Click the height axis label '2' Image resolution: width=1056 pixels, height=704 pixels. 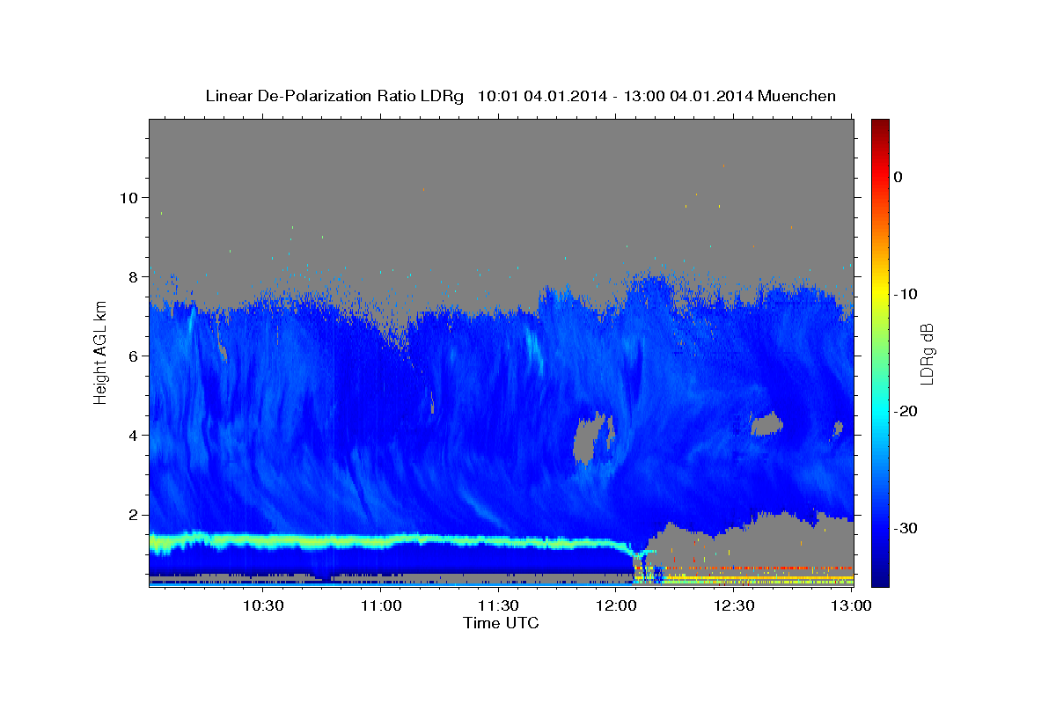coord(135,514)
